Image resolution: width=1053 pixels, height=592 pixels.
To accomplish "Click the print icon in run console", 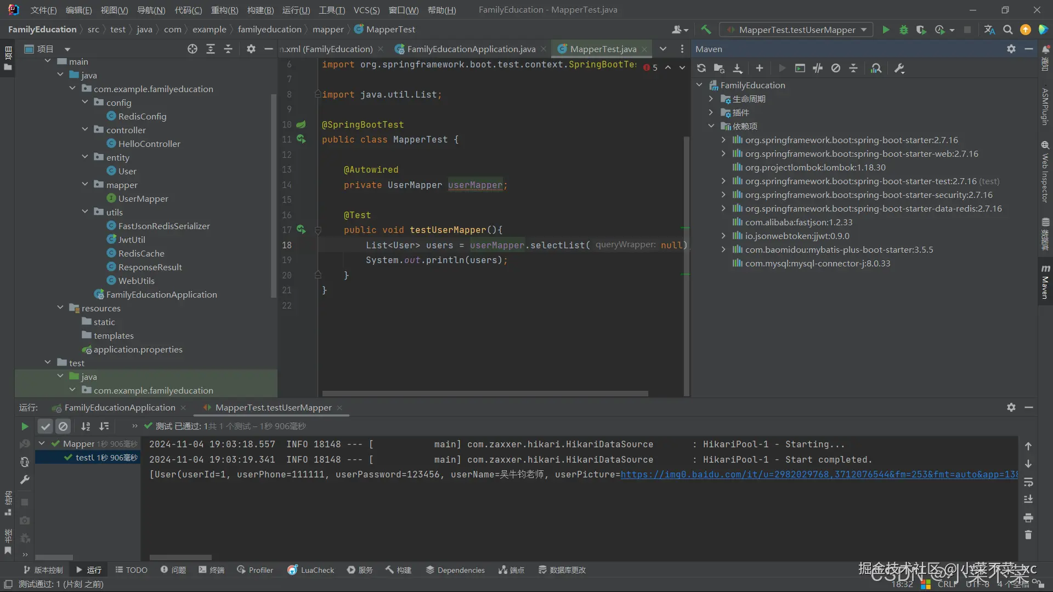I will (1028, 517).
